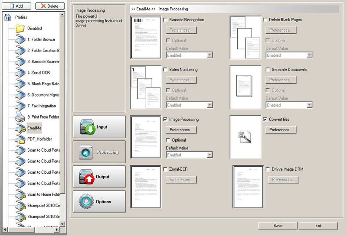Click the Delete profile button
Viewport: 347px width, 236px height.
[50, 6]
